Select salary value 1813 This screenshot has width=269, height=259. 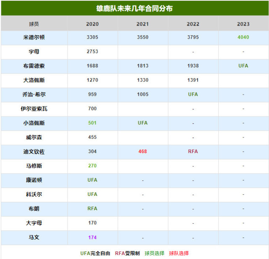point(143,66)
